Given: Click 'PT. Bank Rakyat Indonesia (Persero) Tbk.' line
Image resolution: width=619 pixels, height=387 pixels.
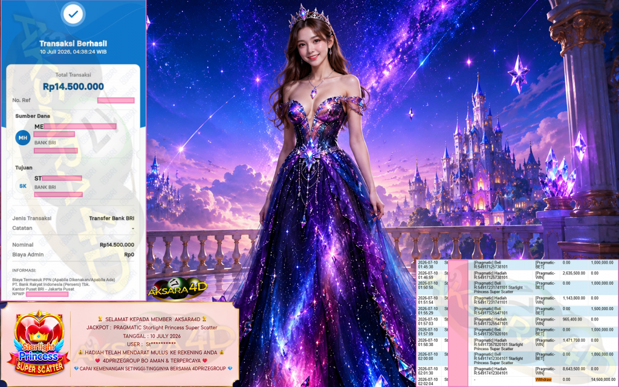Looking at the screenshot, I should (51, 284).
